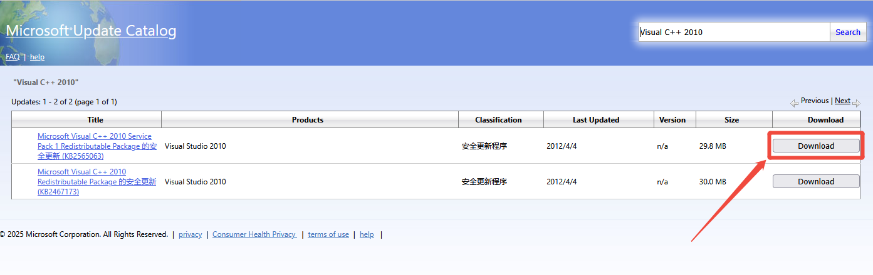Screen dimensions: 873x275
Task: Open the Microsoft Update Catalog home link
Action: (91, 31)
